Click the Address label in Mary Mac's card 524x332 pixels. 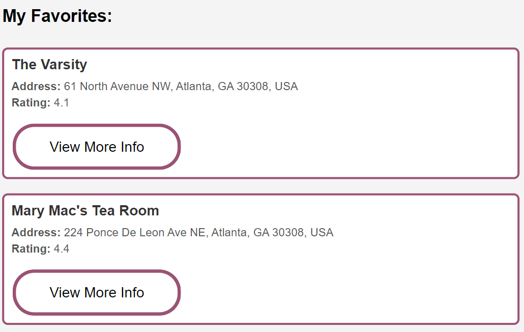click(x=36, y=233)
